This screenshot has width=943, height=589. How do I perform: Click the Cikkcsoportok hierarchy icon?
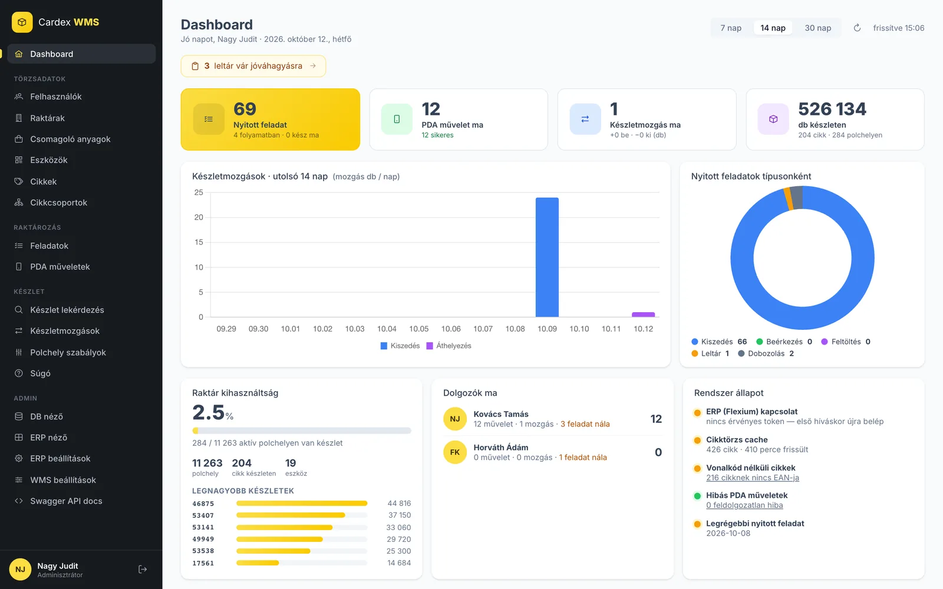[19, 203]
